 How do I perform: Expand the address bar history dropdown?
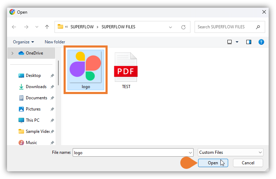[170, 27]
